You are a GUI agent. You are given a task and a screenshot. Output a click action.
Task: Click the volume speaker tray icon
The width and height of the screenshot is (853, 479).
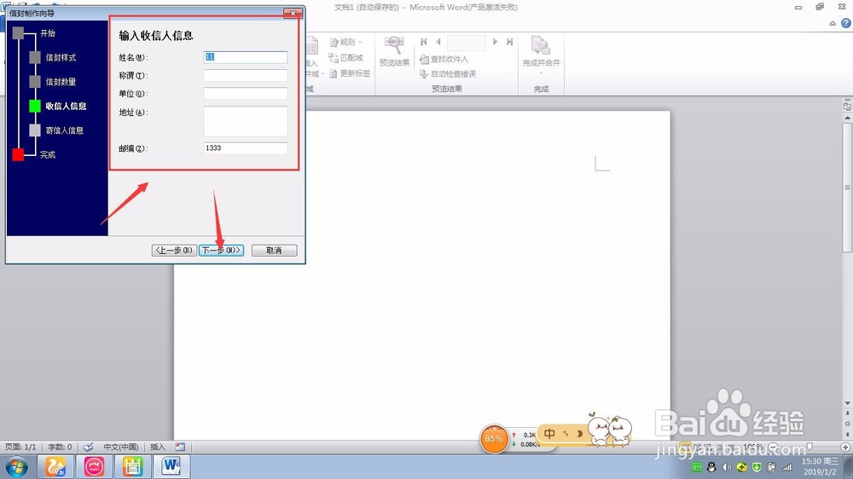point(726,467)
